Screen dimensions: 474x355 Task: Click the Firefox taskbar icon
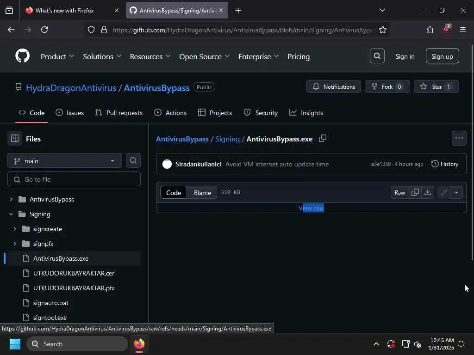click(x=139, y=344)
